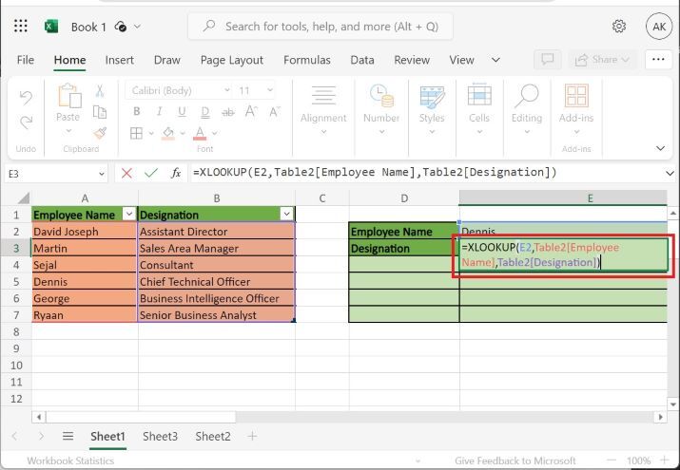Expand more ribbon tabs chevron
680x470 pixels.
[x=495, y=60]
